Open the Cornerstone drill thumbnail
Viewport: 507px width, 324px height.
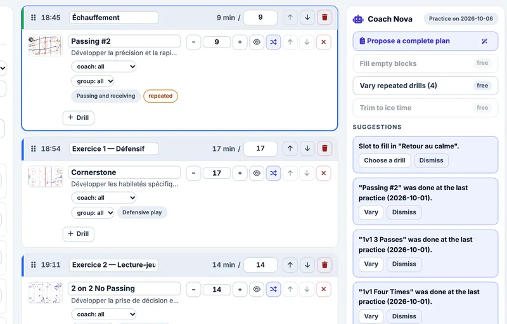point(45,176)
